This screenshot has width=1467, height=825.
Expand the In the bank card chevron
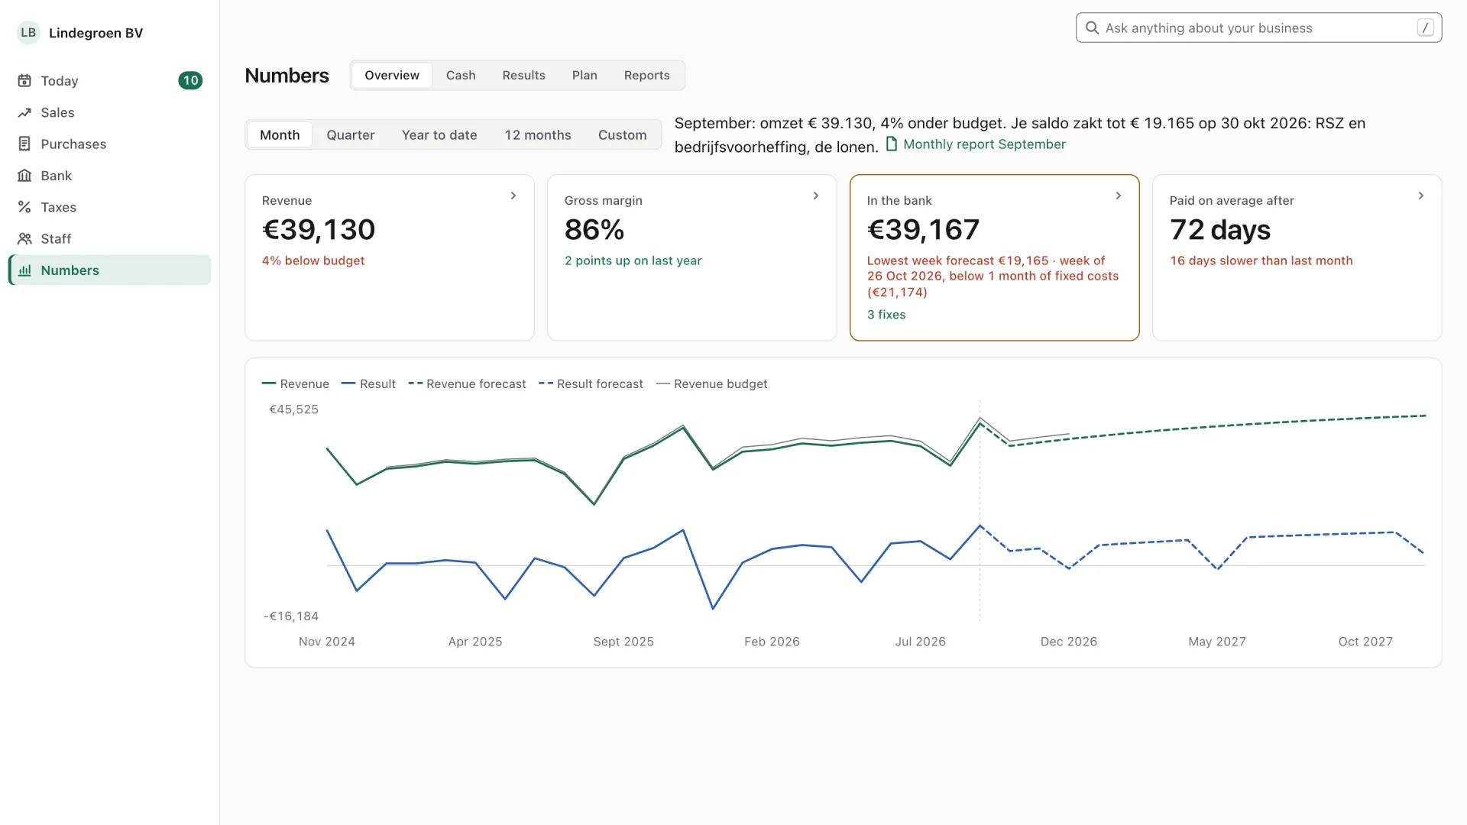(1119, 196)
